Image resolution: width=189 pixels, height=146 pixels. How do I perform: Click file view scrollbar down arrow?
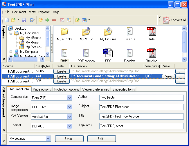(x=184, y=59)
